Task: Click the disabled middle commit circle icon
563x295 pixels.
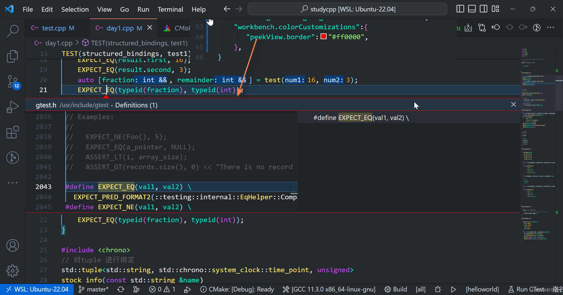Action: (x=510, y=27)
